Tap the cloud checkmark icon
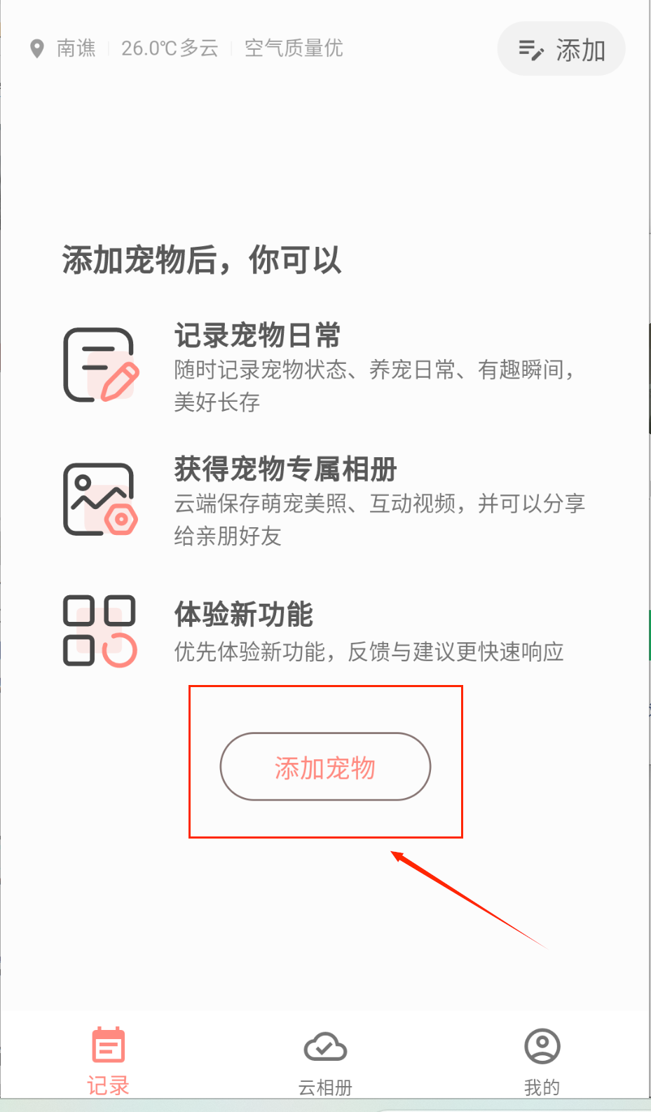 click(325, 1047)
